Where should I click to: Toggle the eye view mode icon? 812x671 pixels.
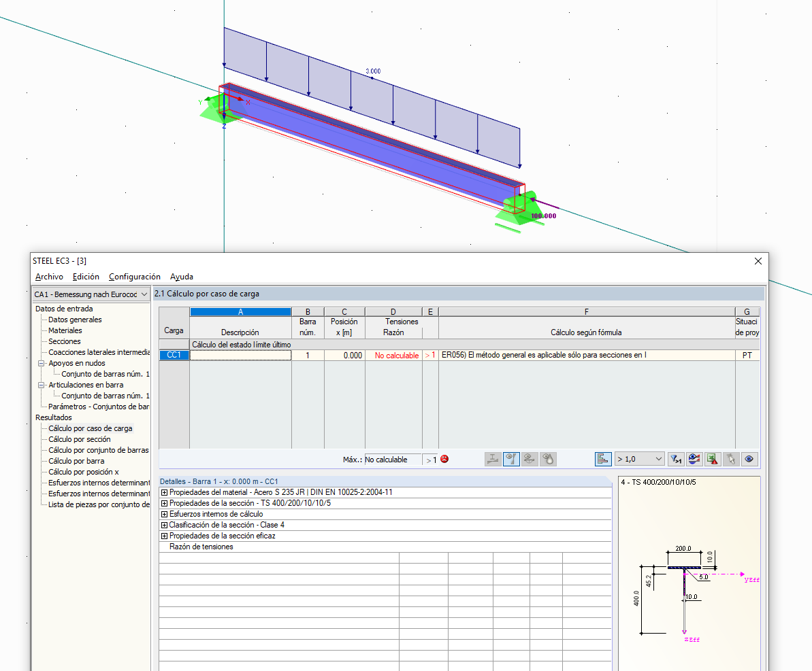pyautogui.click(x=749, y=459)
